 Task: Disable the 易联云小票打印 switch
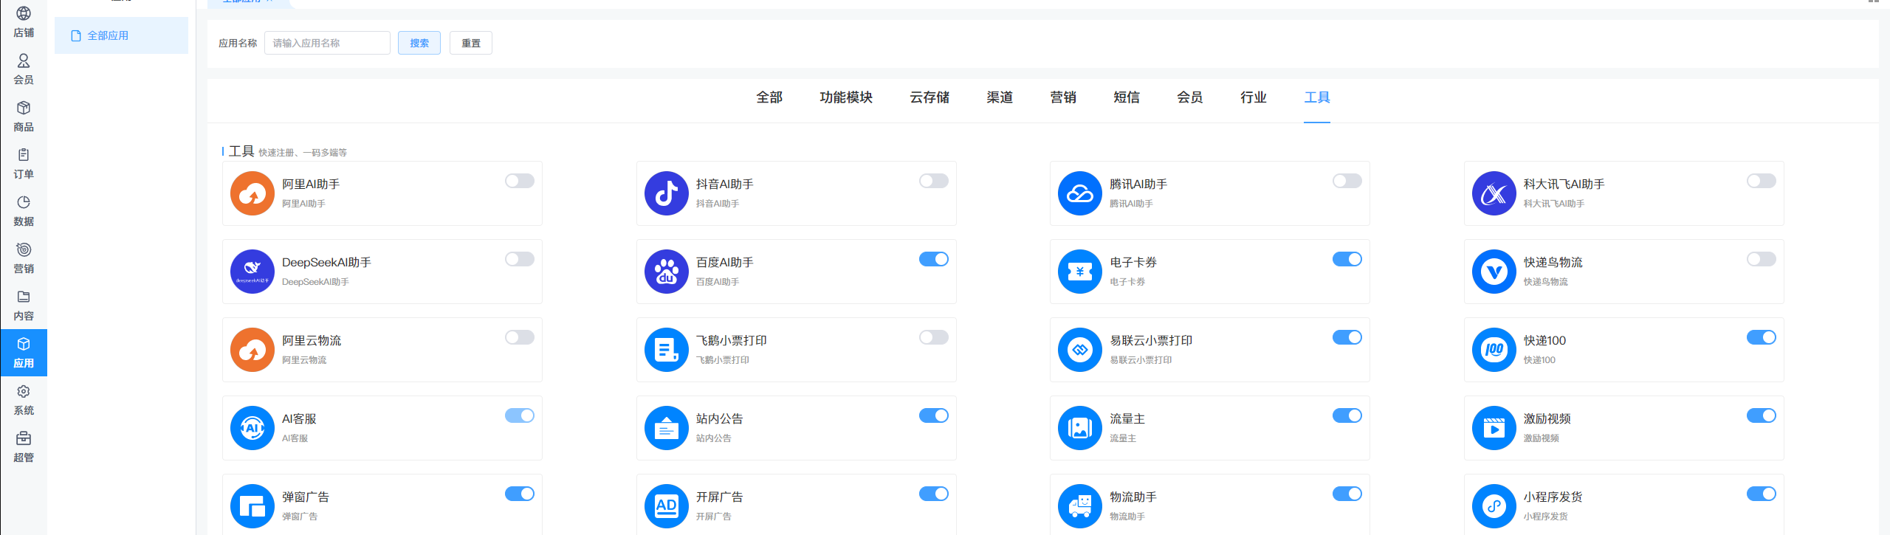coord(1347,337)
